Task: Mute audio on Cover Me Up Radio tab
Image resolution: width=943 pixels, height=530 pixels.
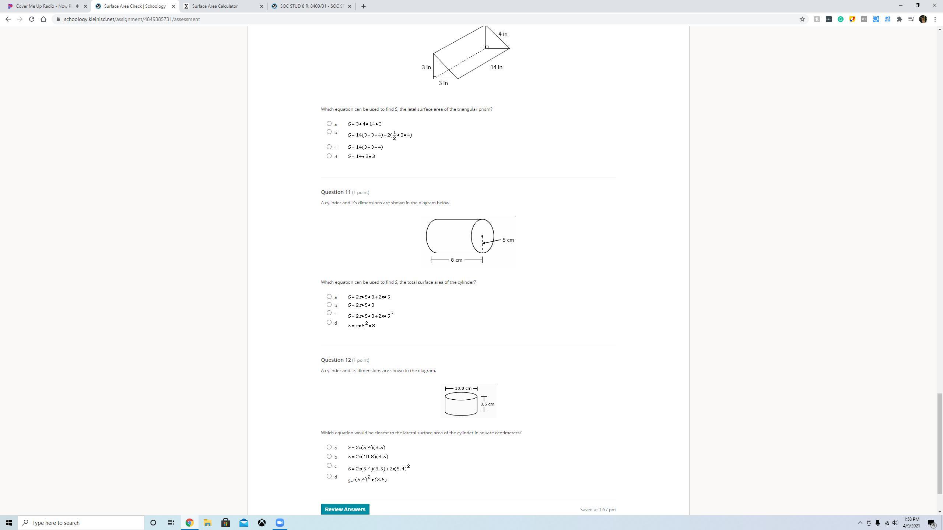Action: 77,6
